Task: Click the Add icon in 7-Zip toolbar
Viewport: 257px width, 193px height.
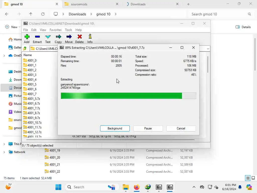Action: (x=27, y=38)
